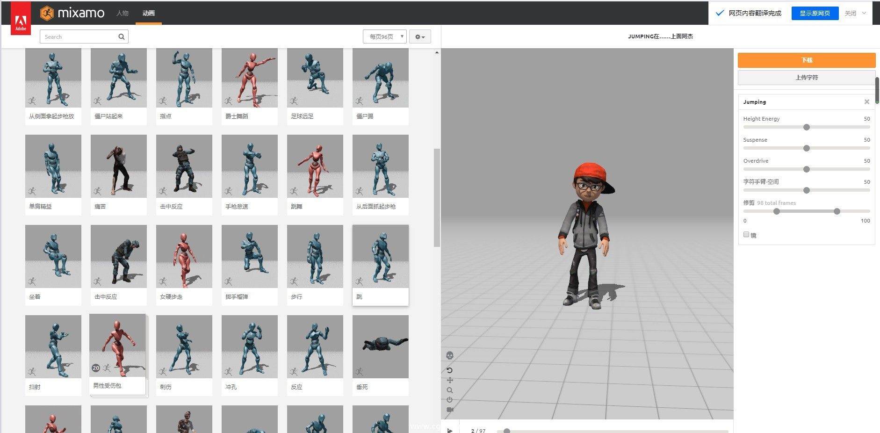880x433 pixels.
Task: Select the 掷手榴弹 animation thumbnail
Action: click(250, 256)
